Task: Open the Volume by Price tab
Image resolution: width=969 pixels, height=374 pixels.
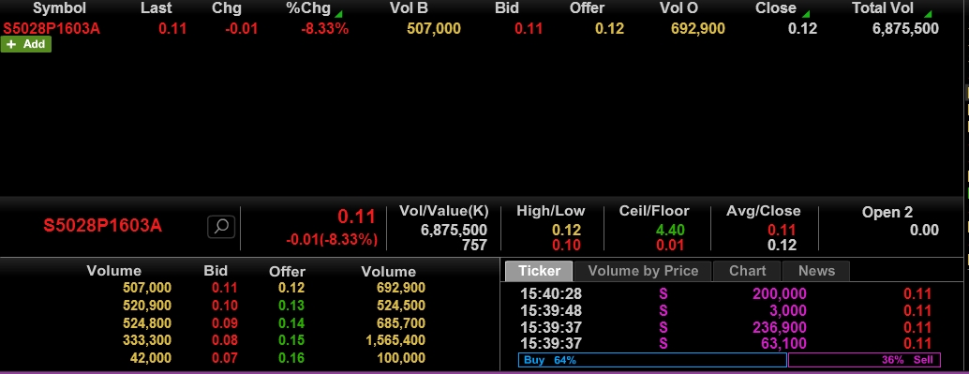Action: pos(643,271)
